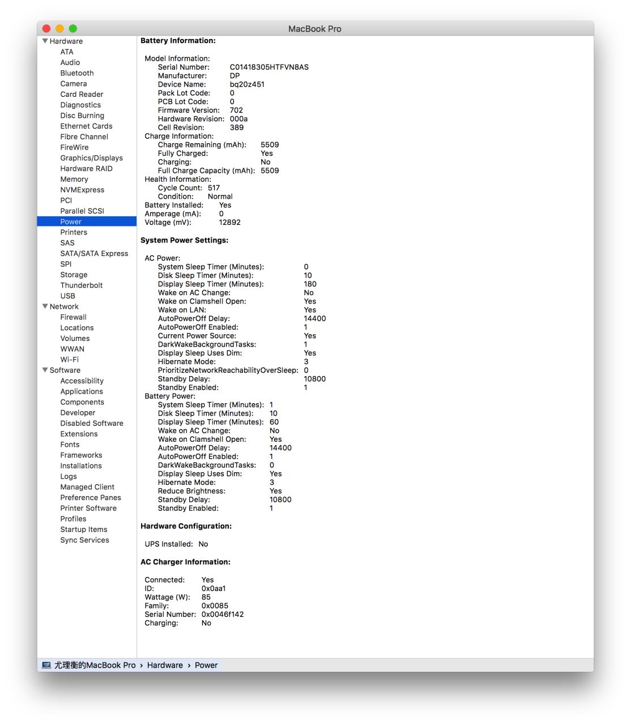Select Sync Services entry
This screenshot has height=725, width=631.
pyautogui.click(x=84, y=540)
